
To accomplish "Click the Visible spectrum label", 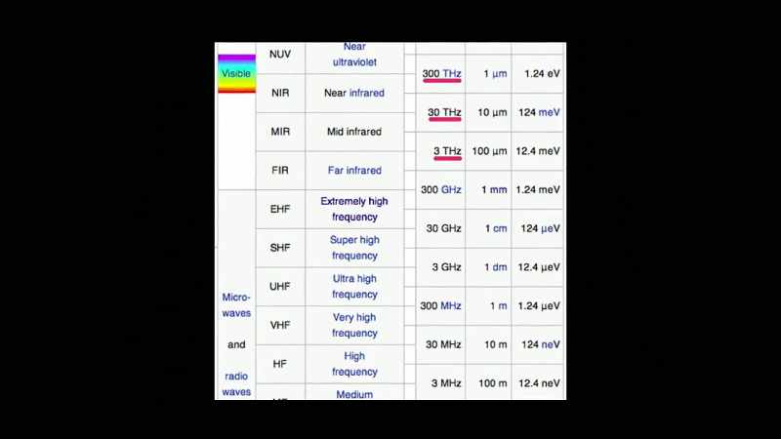I will click(236, 74).
